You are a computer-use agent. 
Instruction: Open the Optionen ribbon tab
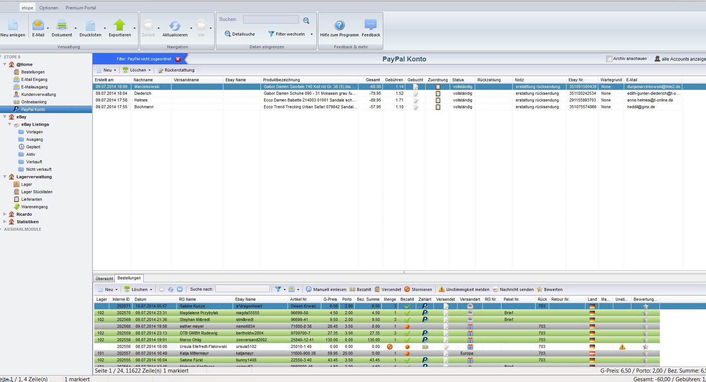pos(49,8)
